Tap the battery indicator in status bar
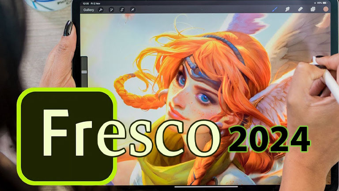Image resolution: width=339 pixels, height=191 pixels. coord(325,3)
